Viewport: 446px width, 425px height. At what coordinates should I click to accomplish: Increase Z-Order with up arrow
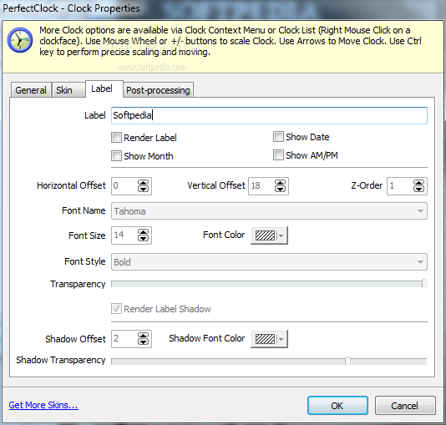point(418,183)
